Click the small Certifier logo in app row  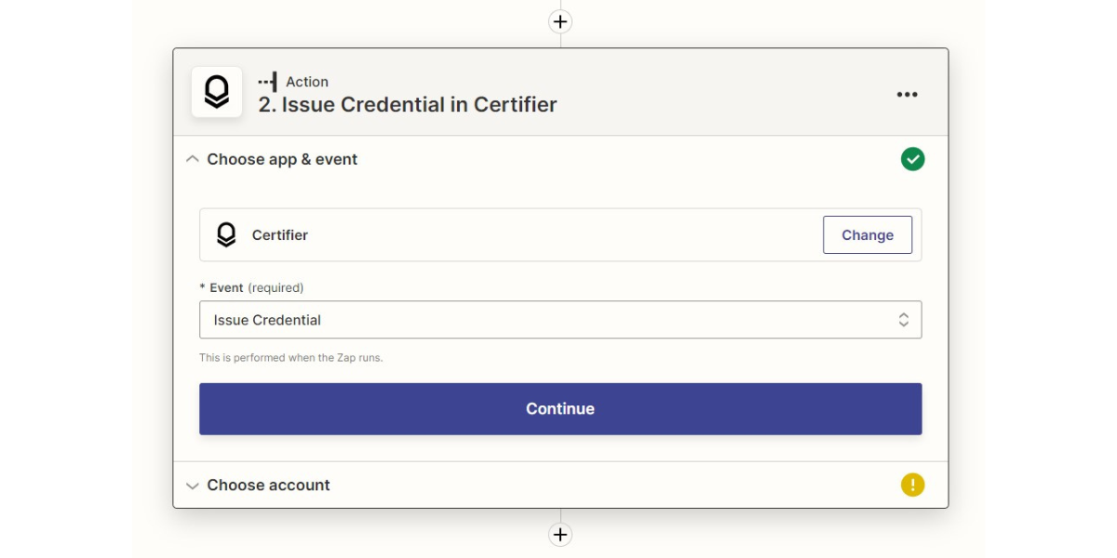[226, 234]
